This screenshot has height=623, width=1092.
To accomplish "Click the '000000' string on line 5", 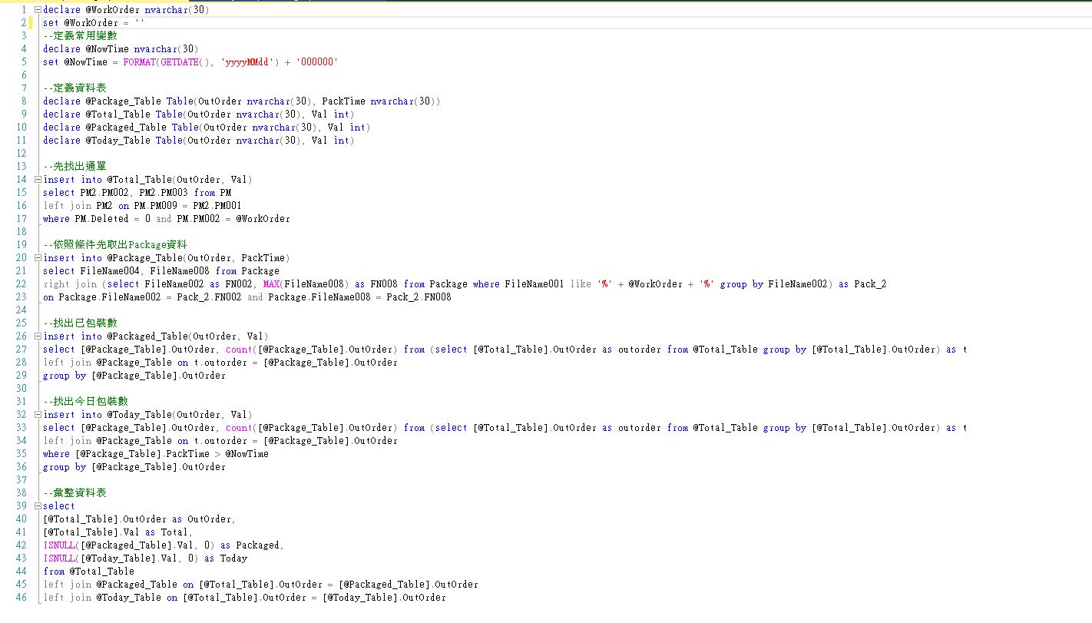I will tap(316, 62).
